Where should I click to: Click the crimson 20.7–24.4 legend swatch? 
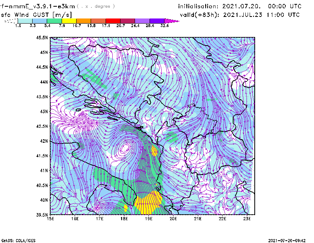[x=128, y=21]
